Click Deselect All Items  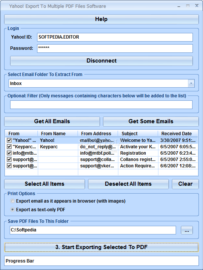pyautogui.click(x=128, y=184)
